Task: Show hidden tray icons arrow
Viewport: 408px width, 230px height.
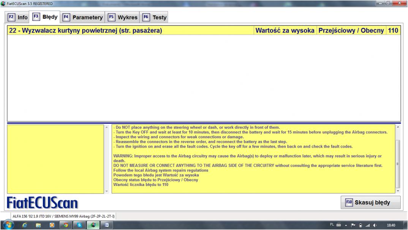Action: [x=346, y=225]
